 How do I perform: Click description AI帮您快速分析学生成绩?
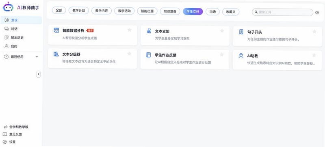click(x=80, y=38)
